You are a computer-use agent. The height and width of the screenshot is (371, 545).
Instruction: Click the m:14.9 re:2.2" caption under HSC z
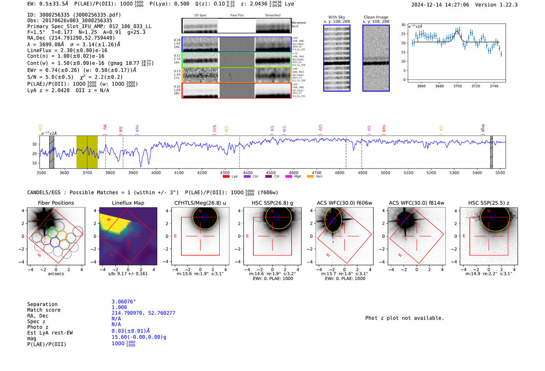pos(489,274)
